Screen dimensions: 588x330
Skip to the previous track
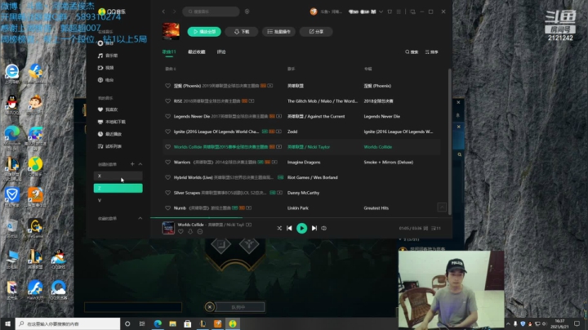tap(289, 228)
